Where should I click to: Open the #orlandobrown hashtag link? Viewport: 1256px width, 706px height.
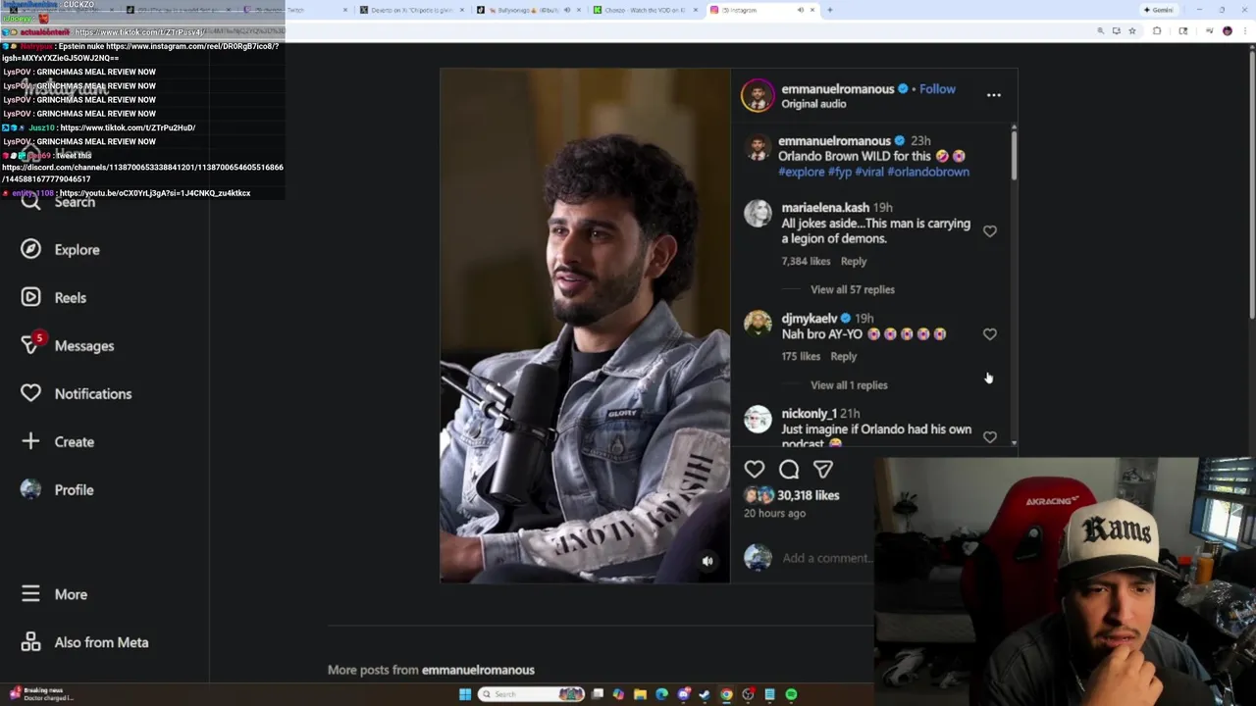[x=928, y=172]
